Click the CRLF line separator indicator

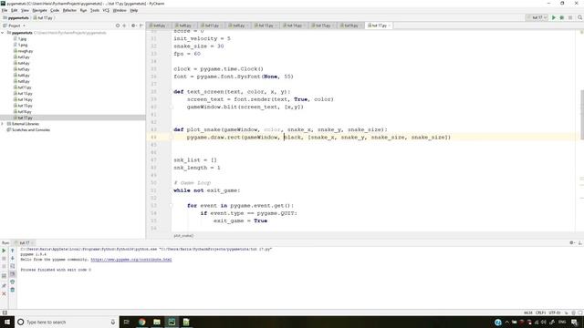[540, 313]
